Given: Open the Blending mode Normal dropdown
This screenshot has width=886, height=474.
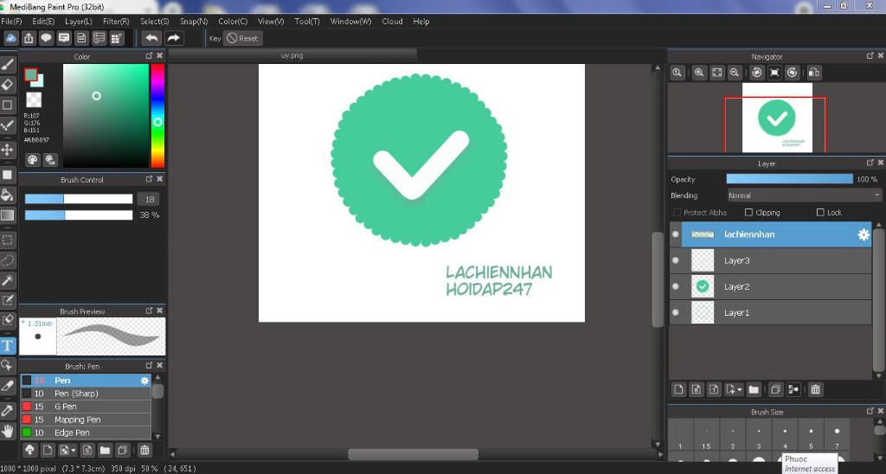Looking at the screenshot, I should point(804,195).
